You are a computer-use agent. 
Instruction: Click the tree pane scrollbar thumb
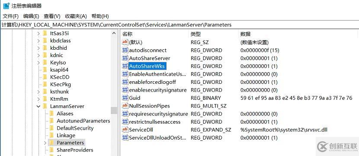pos(114,111)
